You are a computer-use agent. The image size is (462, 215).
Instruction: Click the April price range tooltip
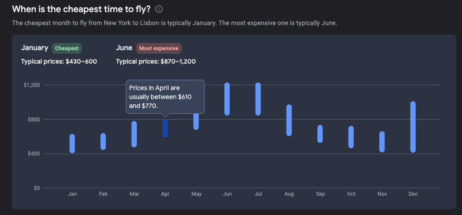point(165,97)
